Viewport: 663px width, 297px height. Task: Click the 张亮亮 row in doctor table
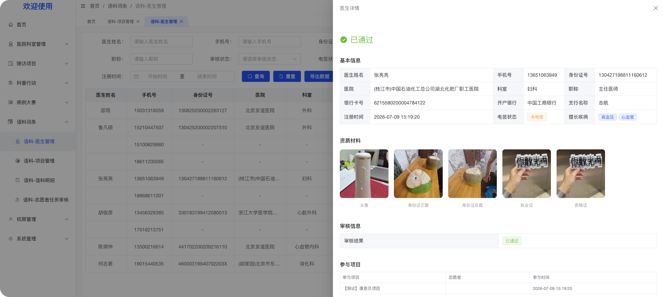(209, 179)
